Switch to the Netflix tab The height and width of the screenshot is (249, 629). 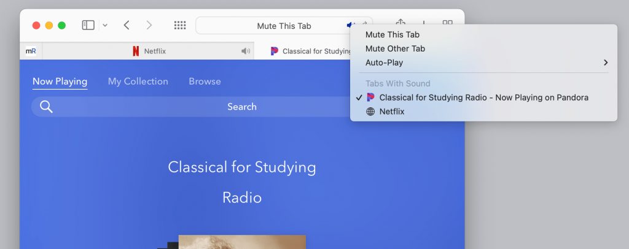point(149,52)
